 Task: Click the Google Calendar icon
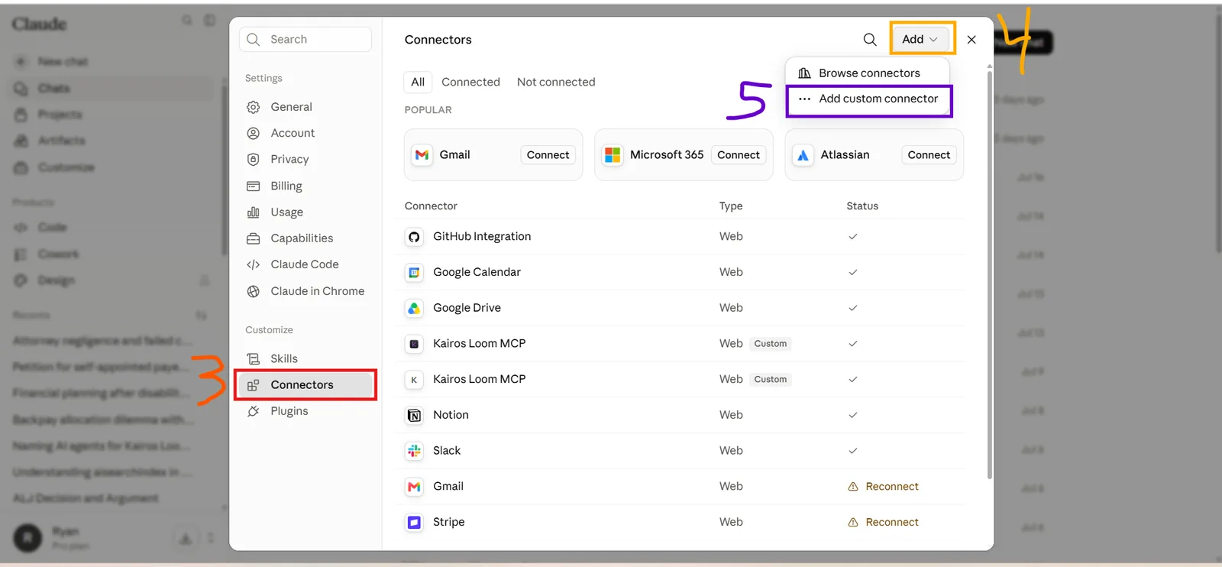[414, 272]
